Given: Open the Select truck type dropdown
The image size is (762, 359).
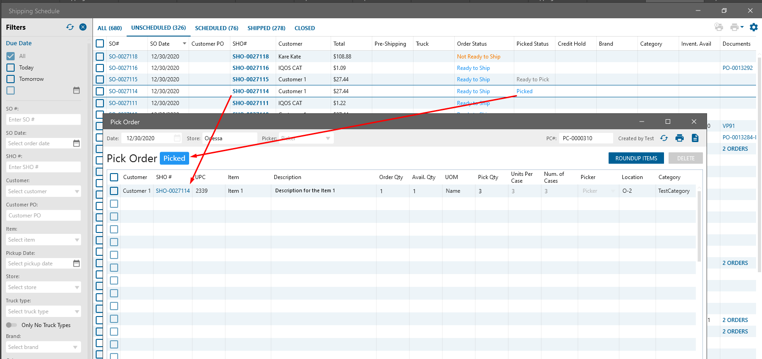Looking at the screenshot, I should (x=76, y=312).
